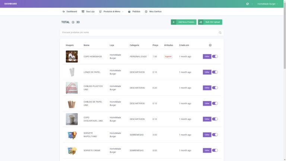Click the search magnifier icon
286x161 pixels.
[x=220, y=32]
